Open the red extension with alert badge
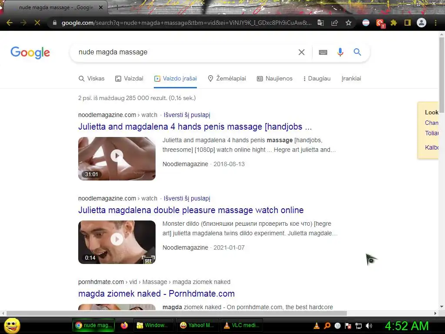The image size is (445, 334). tap(380, 23)
